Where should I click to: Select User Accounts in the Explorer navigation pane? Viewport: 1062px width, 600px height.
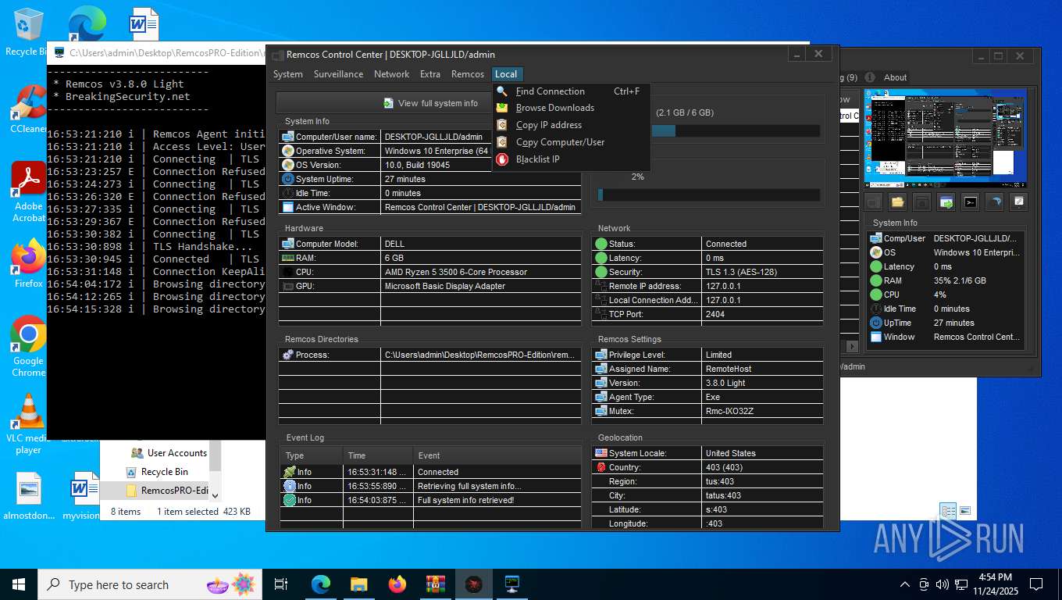(176, 452)
